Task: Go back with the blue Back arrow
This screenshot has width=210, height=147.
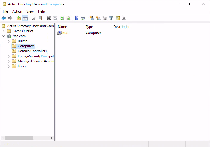Action: [x=4, y=18]
